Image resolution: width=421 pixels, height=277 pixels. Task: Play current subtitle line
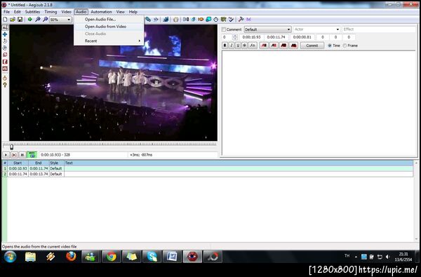pos(14,154)
